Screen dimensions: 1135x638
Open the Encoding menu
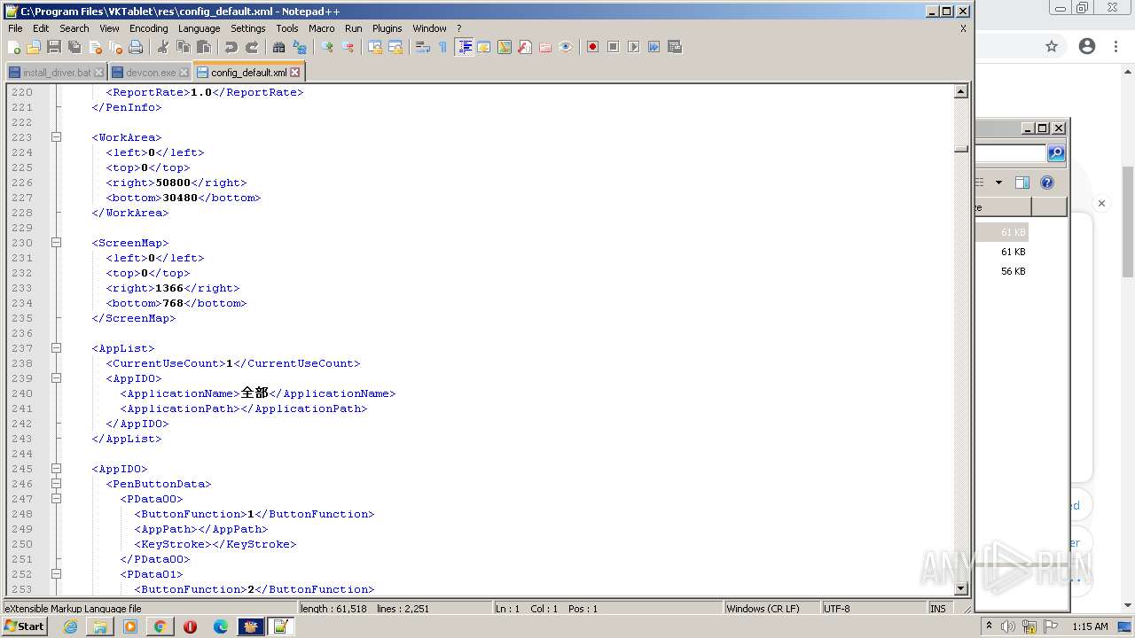tap(148, 28)
